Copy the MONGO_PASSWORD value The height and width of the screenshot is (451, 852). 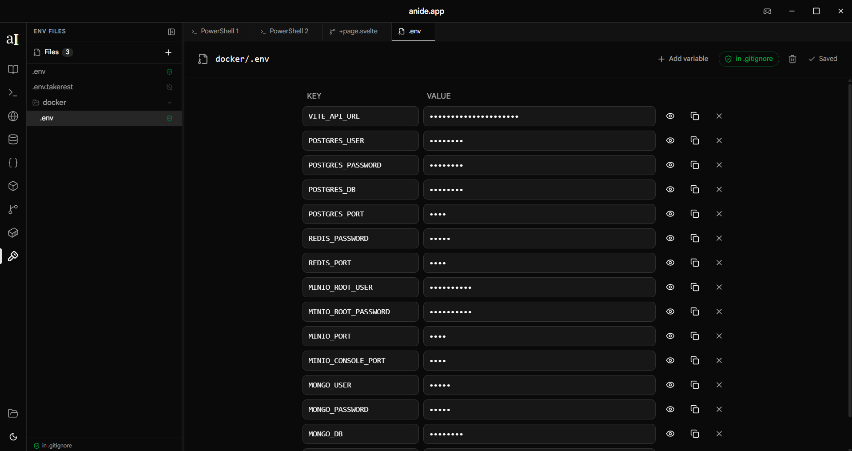tap(695, 410)
